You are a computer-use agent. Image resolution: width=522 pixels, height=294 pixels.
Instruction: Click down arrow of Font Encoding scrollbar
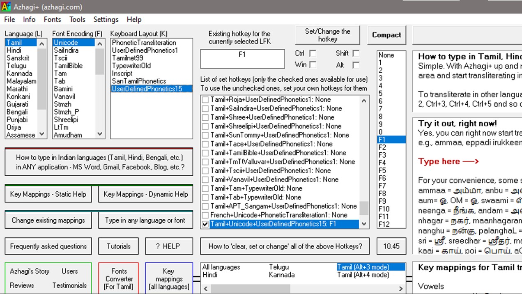[100, 134]
